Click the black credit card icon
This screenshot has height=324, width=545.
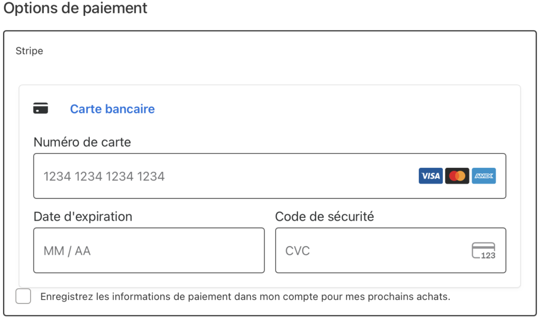point(40,109)
